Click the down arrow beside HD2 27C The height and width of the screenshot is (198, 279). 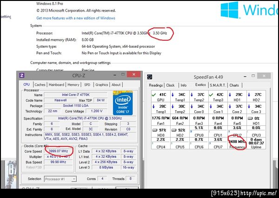tap(249, 95)
